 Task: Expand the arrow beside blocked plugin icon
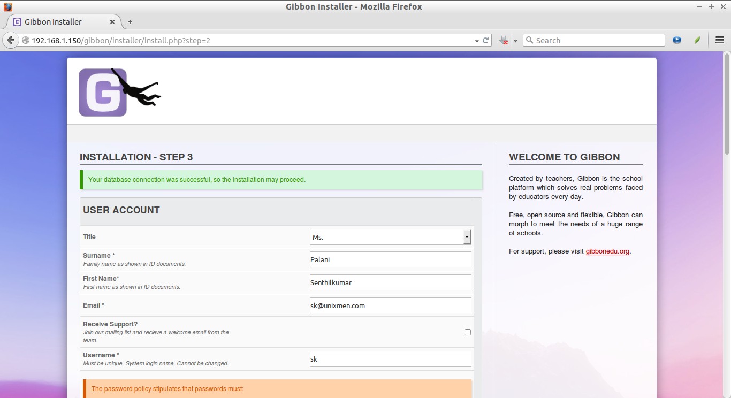click(515, 41)
